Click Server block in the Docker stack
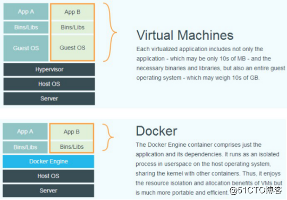The image size is (287, 200). tap(48, 190)
